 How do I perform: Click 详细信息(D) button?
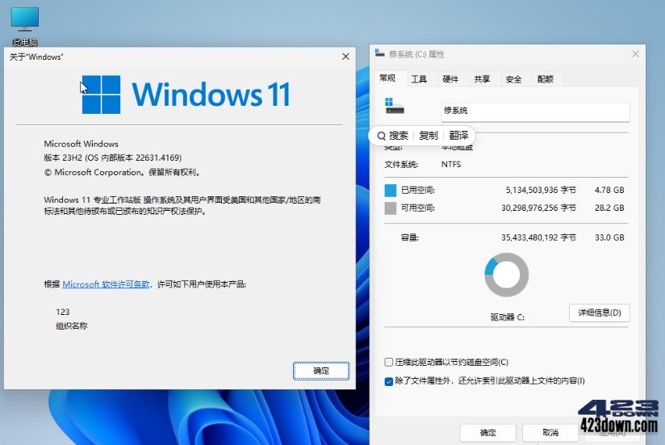[600, 313]
